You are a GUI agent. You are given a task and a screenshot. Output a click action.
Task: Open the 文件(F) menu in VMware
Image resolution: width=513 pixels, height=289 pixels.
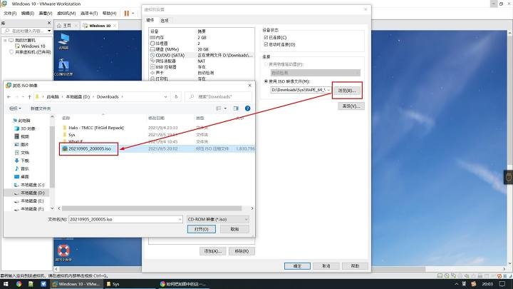(10, 14)
